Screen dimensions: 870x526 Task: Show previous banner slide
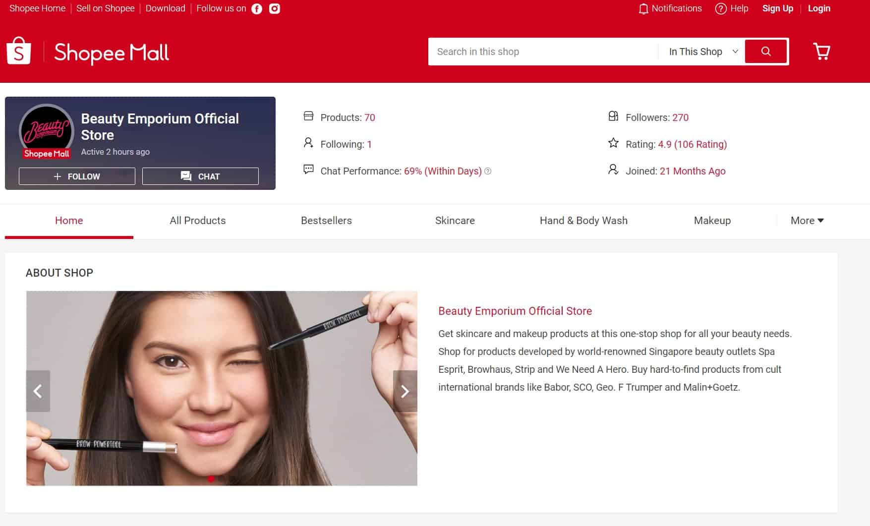pyautogui.click(x=38, y=391)
